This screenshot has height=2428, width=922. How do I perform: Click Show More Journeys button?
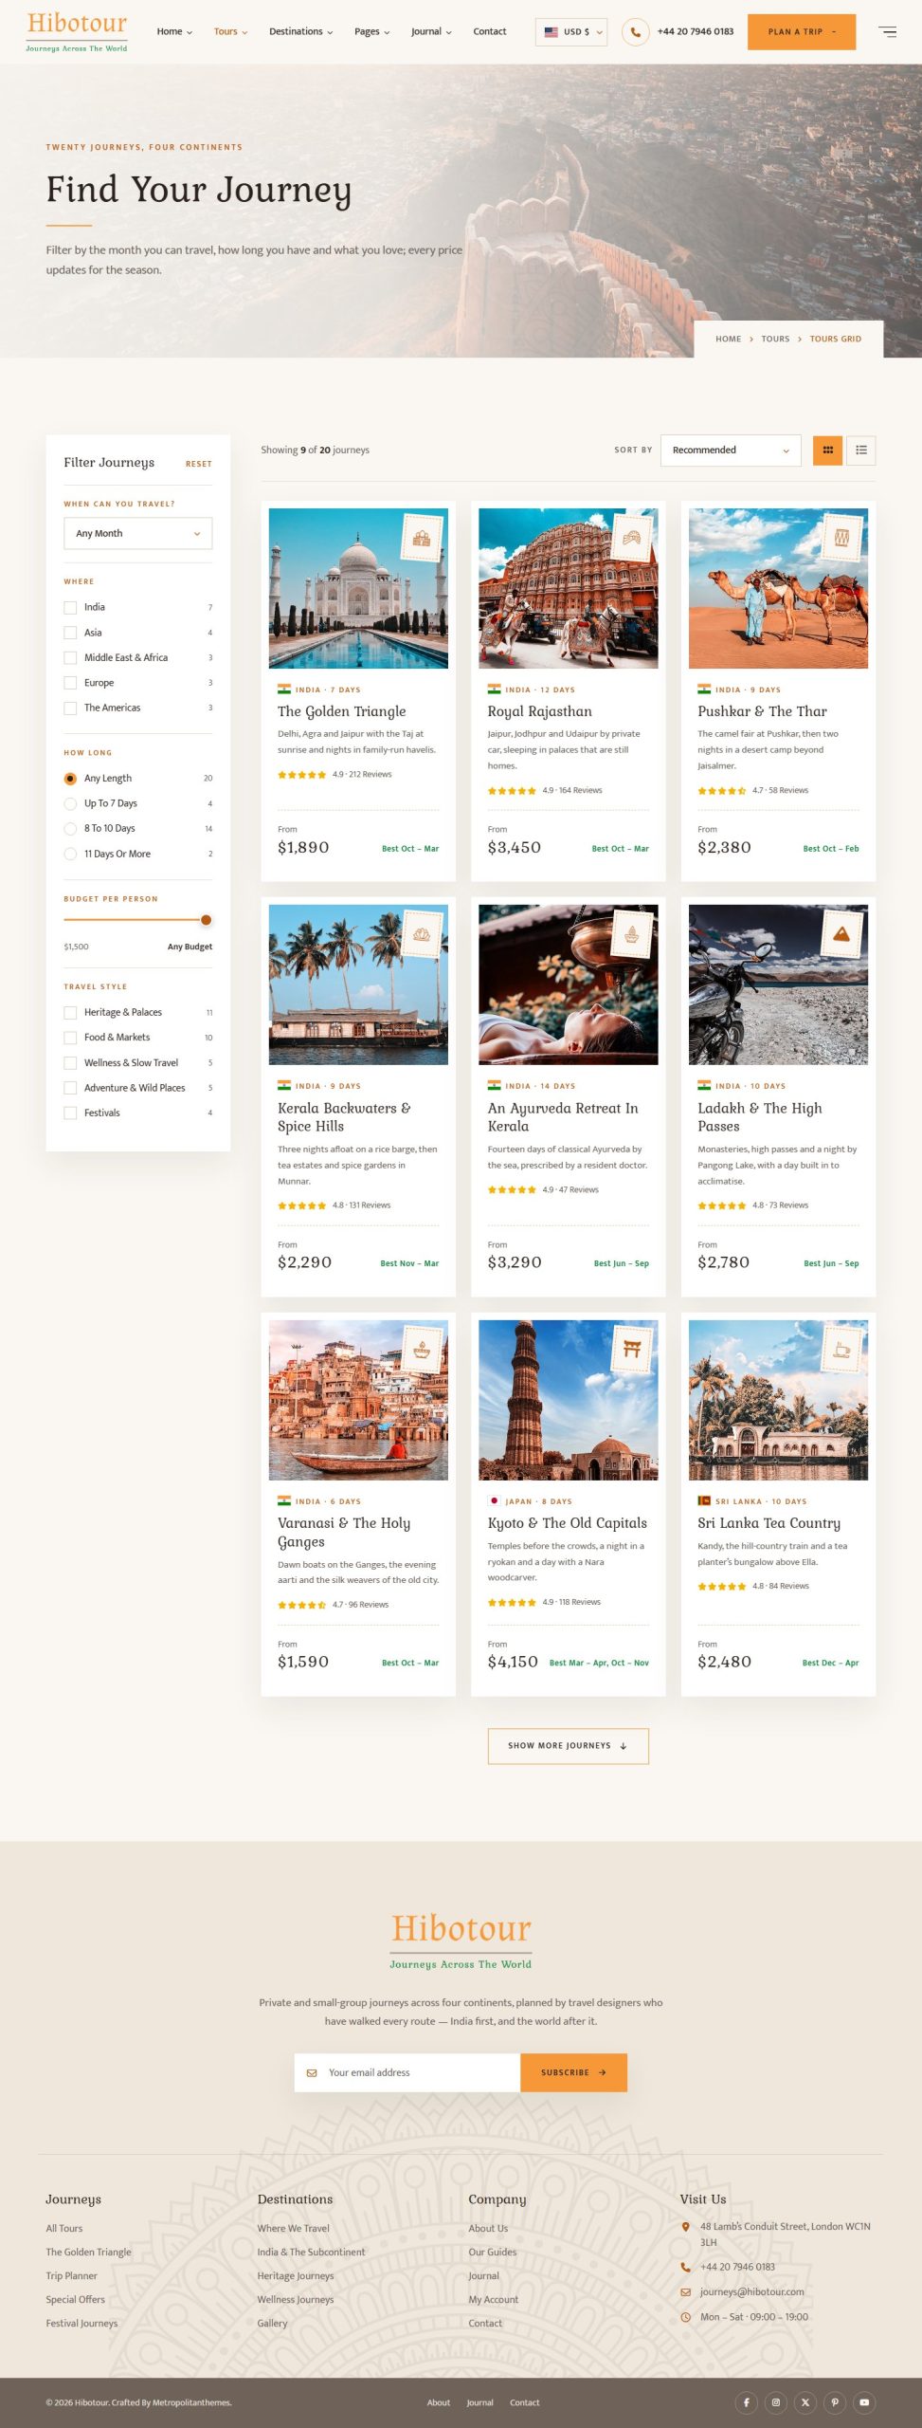pos(569,1745)
